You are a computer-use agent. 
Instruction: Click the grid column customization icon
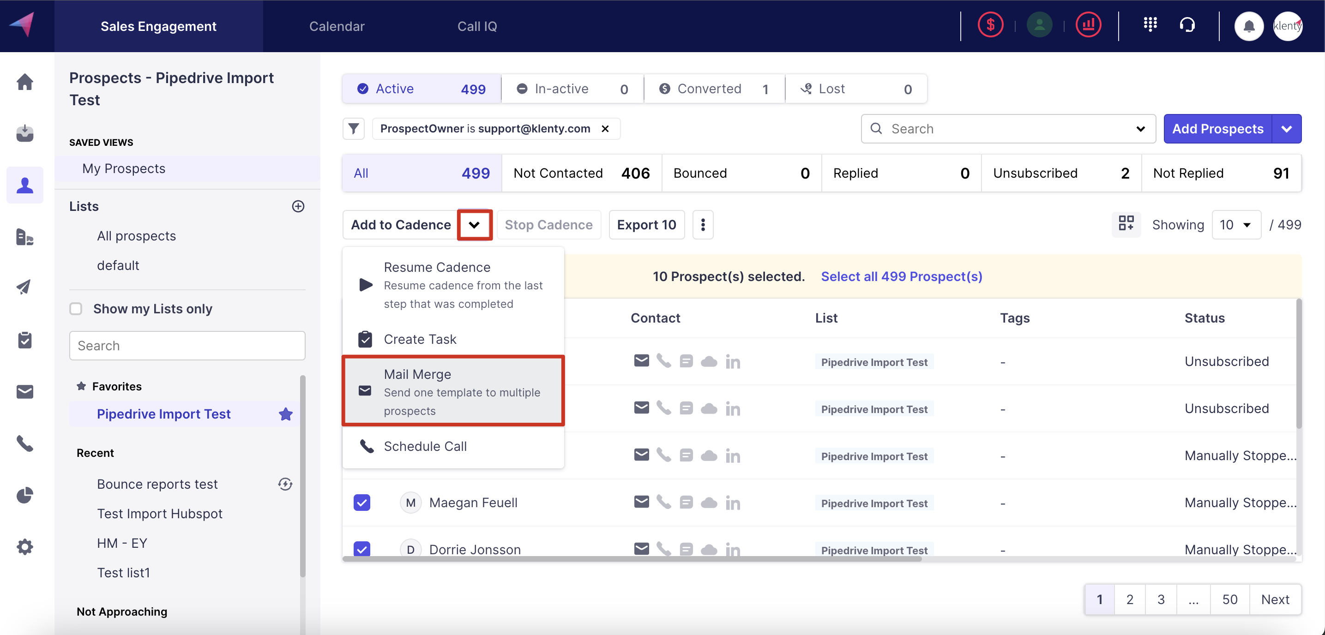pyautogui.click(x=1126, y=224)
